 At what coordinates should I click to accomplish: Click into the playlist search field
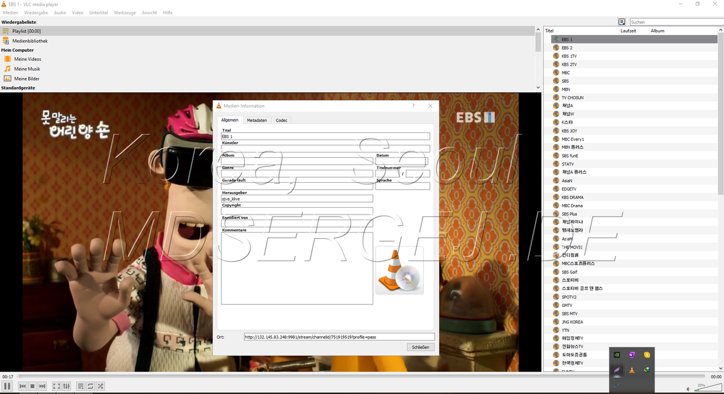coord(676,22)
